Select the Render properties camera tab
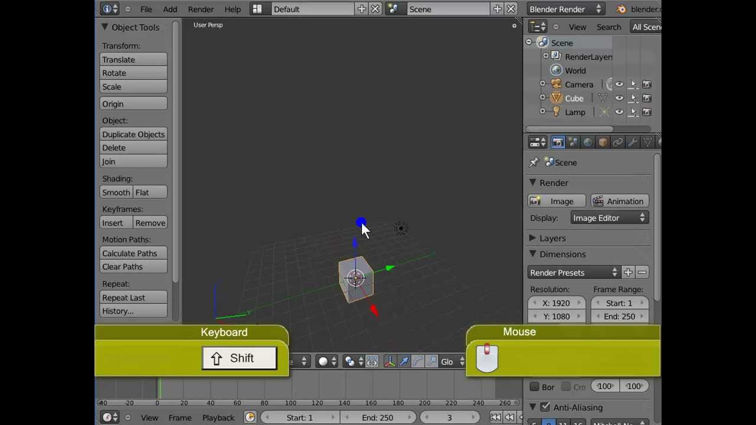 [x=558, y=142]
